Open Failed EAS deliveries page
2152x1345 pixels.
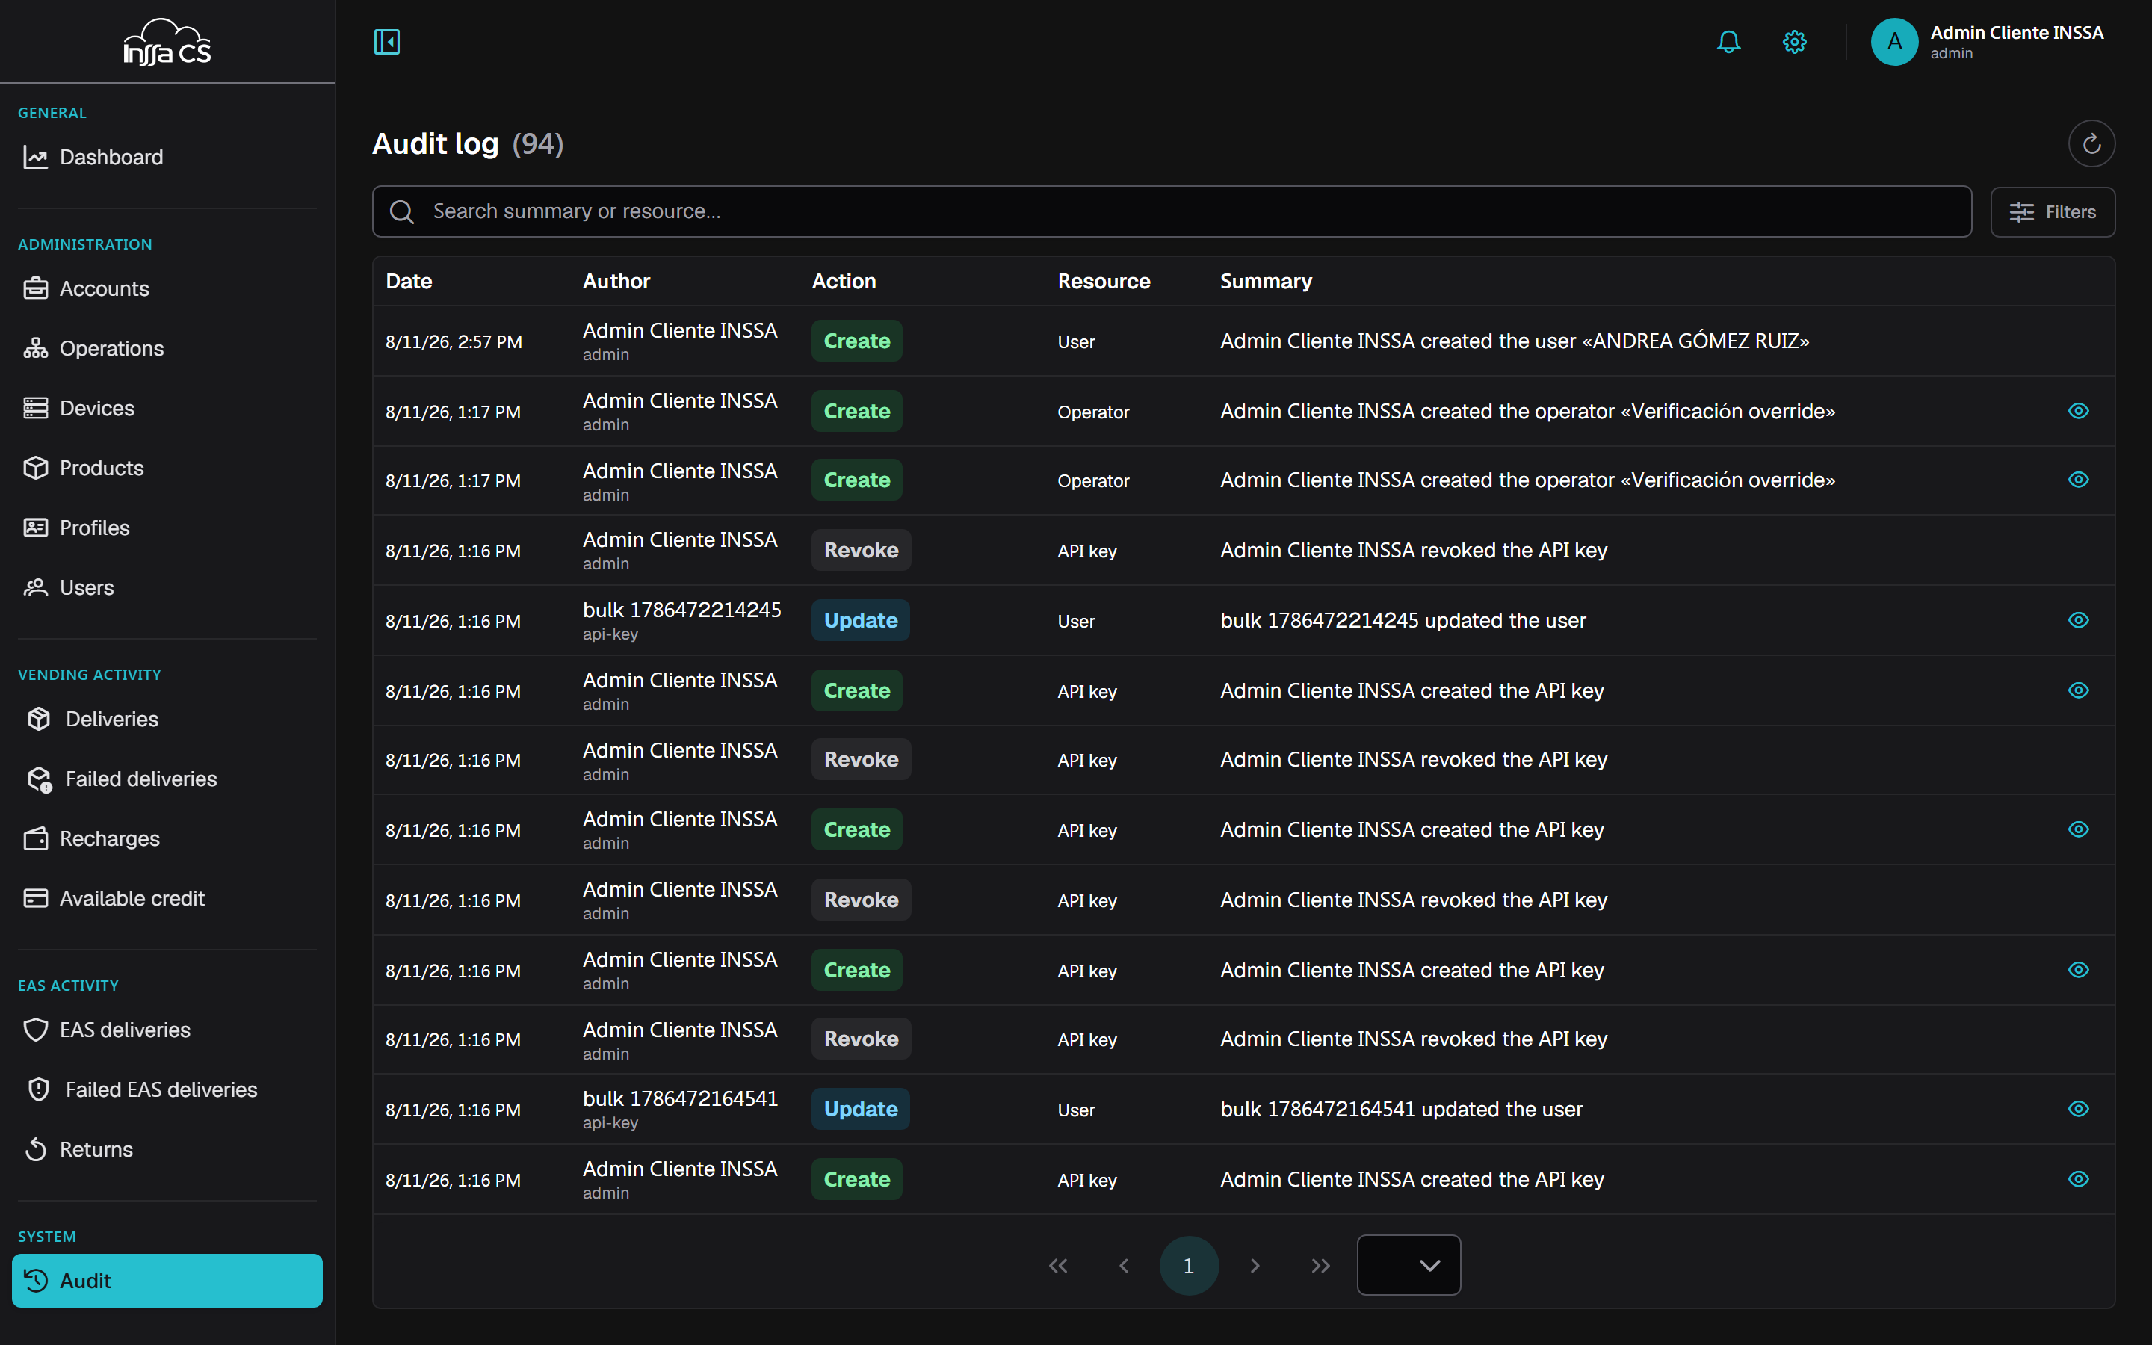click(167, 1089)
